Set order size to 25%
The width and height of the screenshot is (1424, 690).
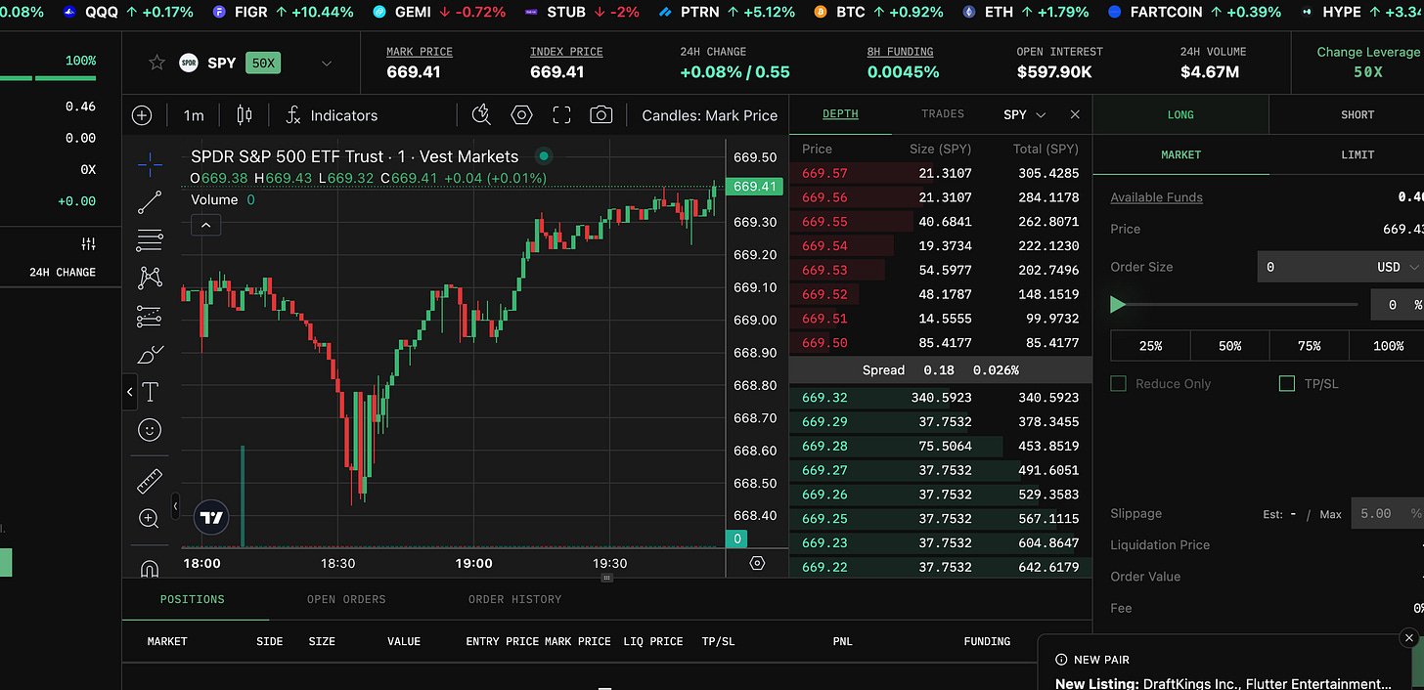point(1150,346)
